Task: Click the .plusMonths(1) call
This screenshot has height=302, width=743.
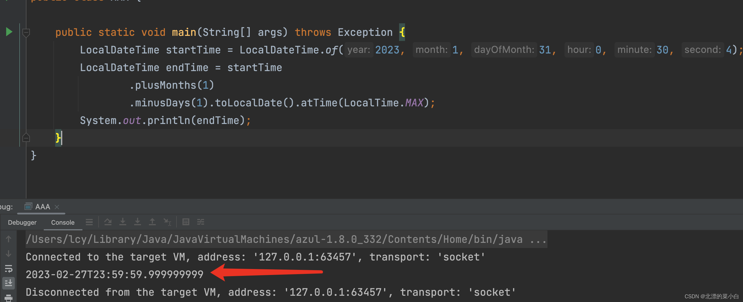Action: click(x=172, y=85)
